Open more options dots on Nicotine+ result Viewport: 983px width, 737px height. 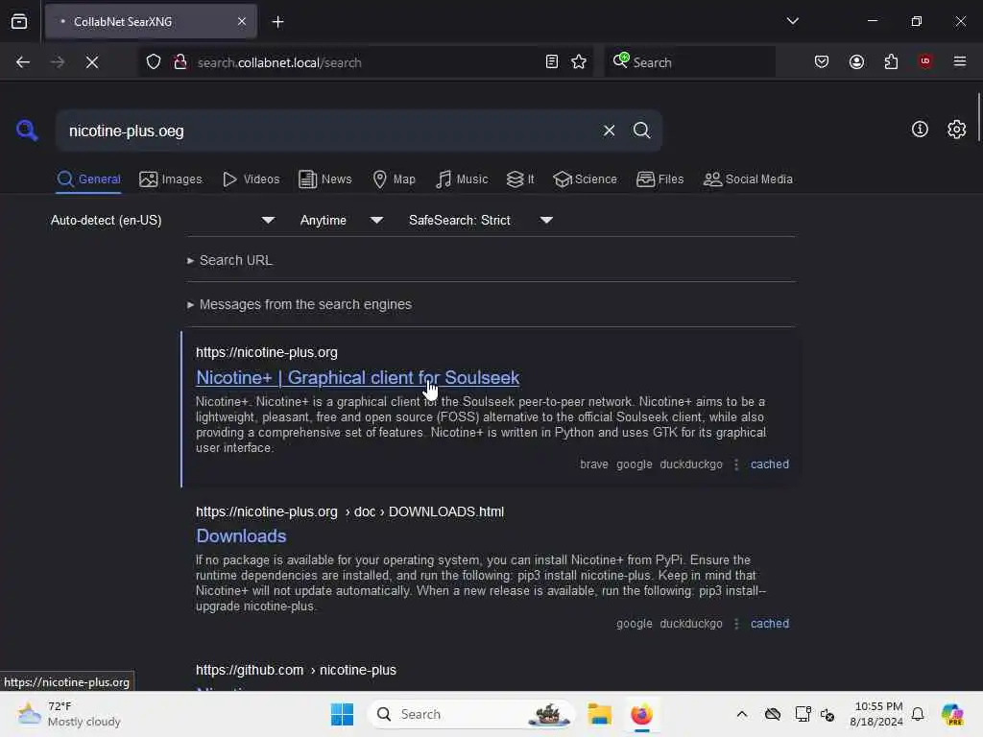coord(736,464)
